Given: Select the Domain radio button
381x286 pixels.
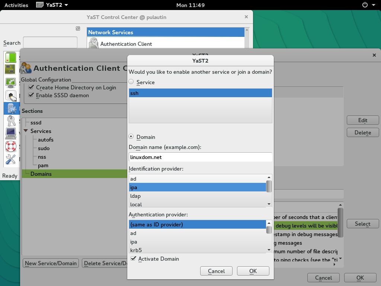Looking at the screenshot, I should click(131, 137).
